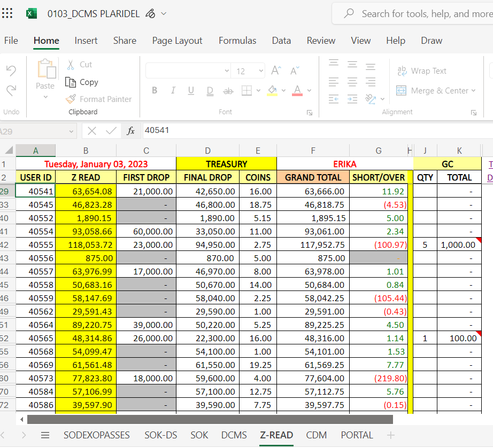The height and width of the screenshot is (448, 493).
Task: Cancel formula entry with X icon
Action: click(x=92, y=131)
